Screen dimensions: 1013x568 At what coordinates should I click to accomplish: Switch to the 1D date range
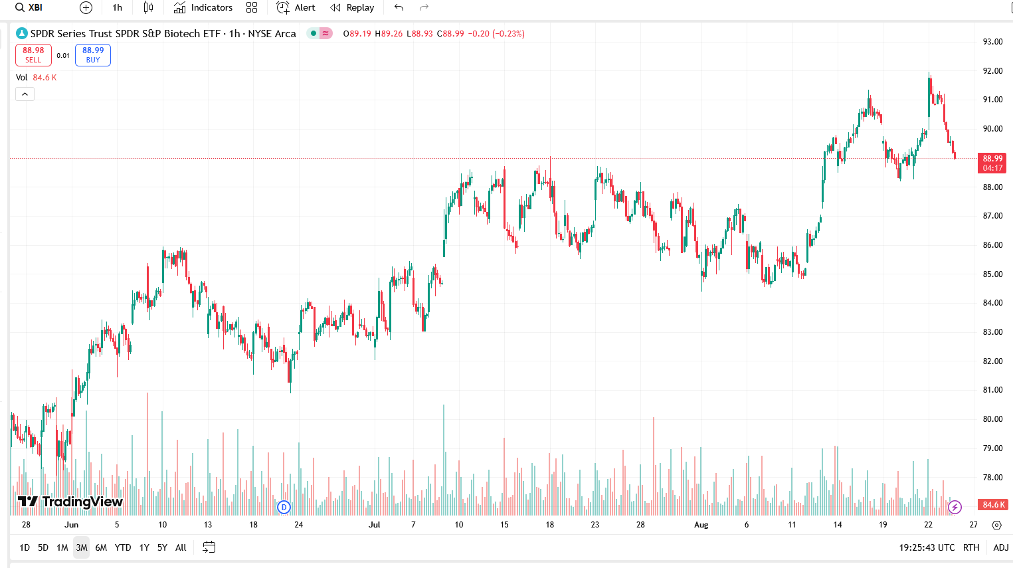(x=25, y=547)
